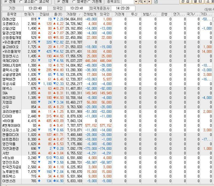Sort by 종목명 column header
214x186 pixels.
click(12, 14)
